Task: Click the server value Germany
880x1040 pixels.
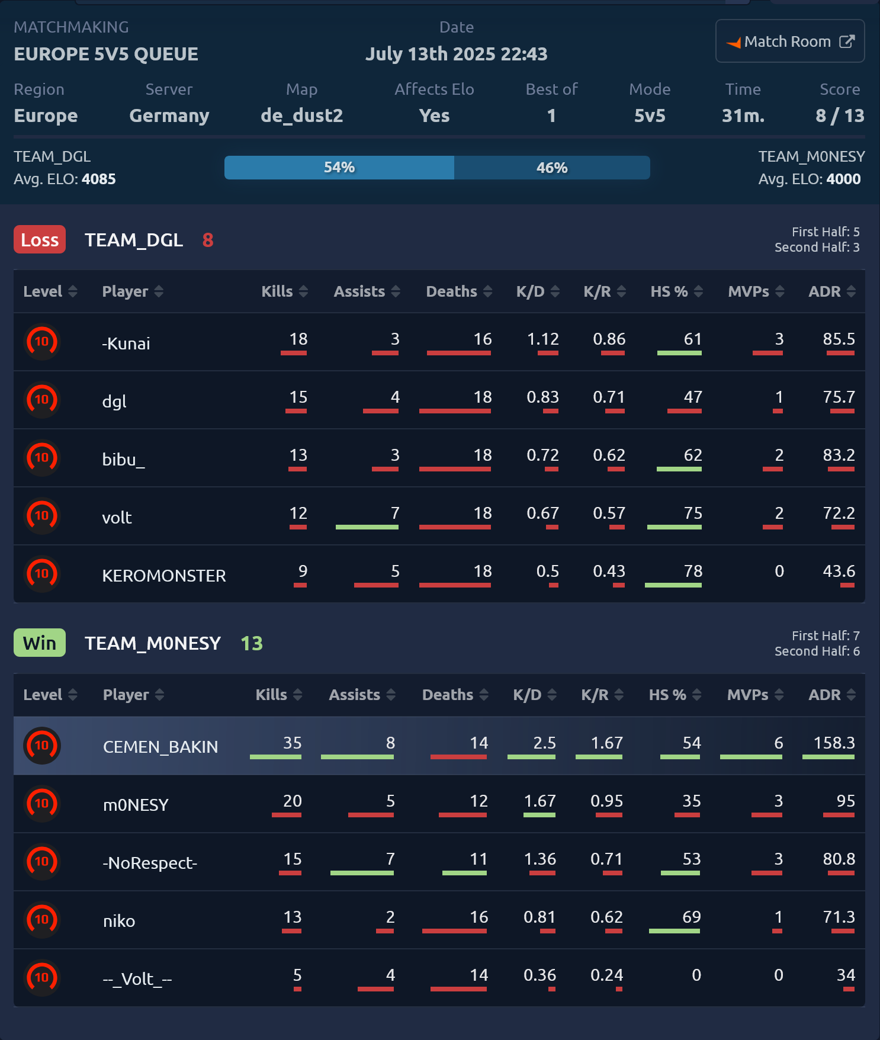Action: coord(169,115)
